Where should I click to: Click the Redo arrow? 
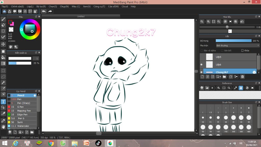pos(50,11)
